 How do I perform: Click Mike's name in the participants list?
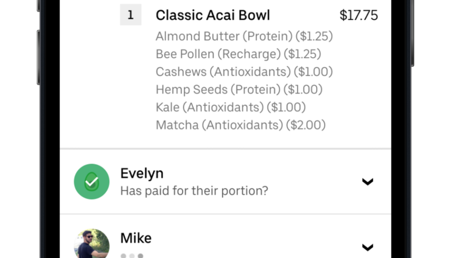(136, 237)
